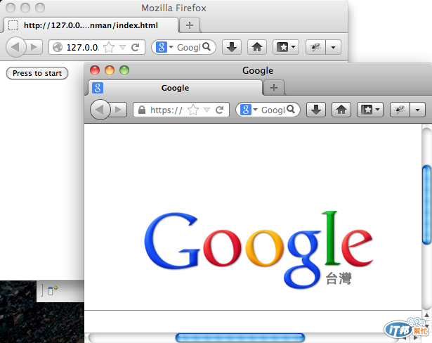The height and width of the screenshot is (343, 432).
Task: Open Firebug dropdown arrow in Google window
Action: pos(418,110)
